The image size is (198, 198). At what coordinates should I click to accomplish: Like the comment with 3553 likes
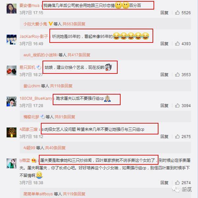point(177,74)
